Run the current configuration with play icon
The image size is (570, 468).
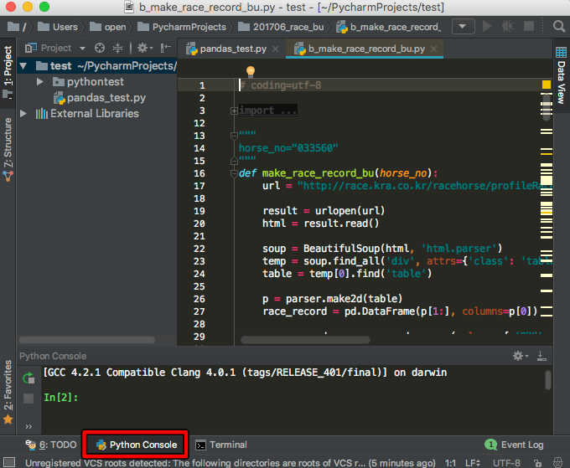click(487, 27)
